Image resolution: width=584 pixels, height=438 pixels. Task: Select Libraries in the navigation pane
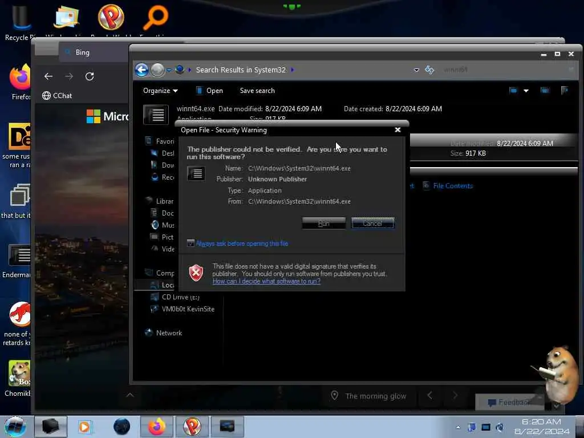tap(160, 201)
